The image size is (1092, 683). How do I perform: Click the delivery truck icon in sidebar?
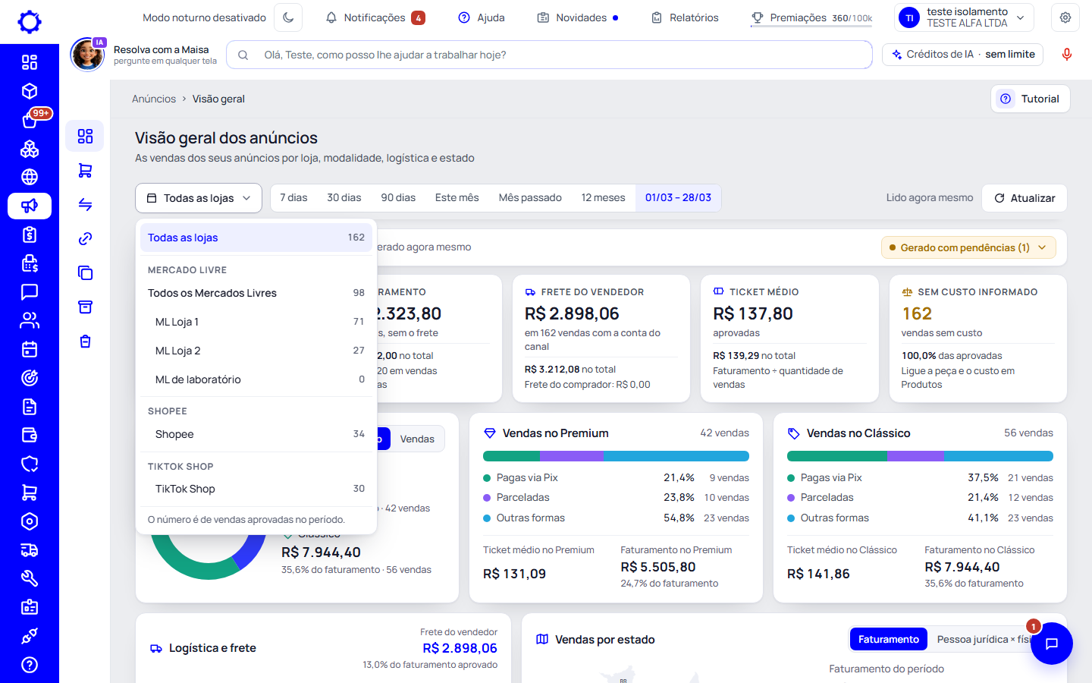pyautogui.click(x=30, y=550)
